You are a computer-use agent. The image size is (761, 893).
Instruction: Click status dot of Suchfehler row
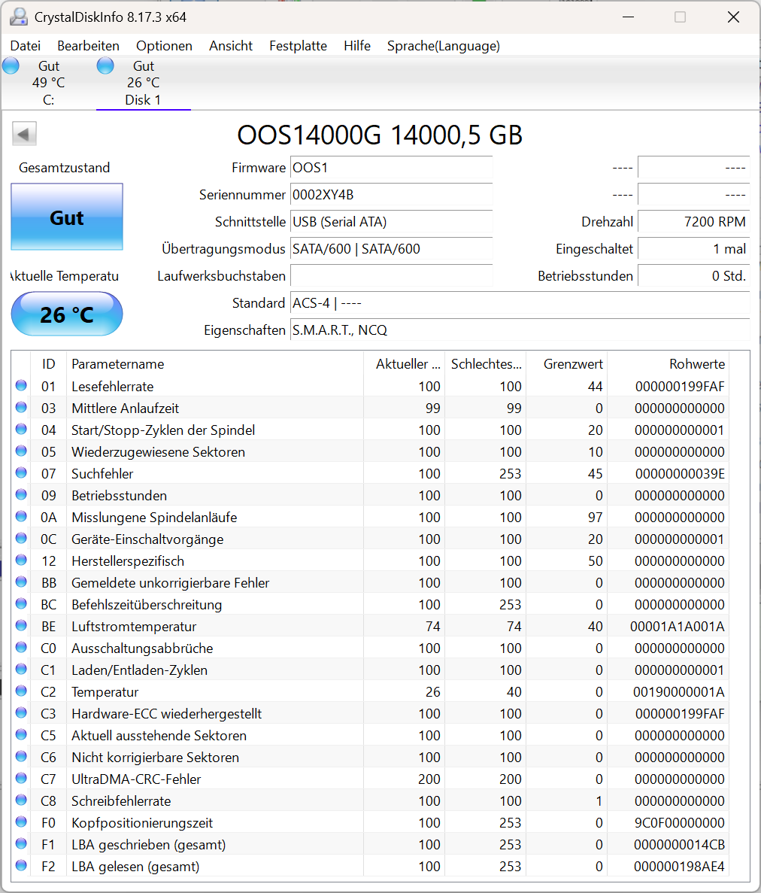21,472
